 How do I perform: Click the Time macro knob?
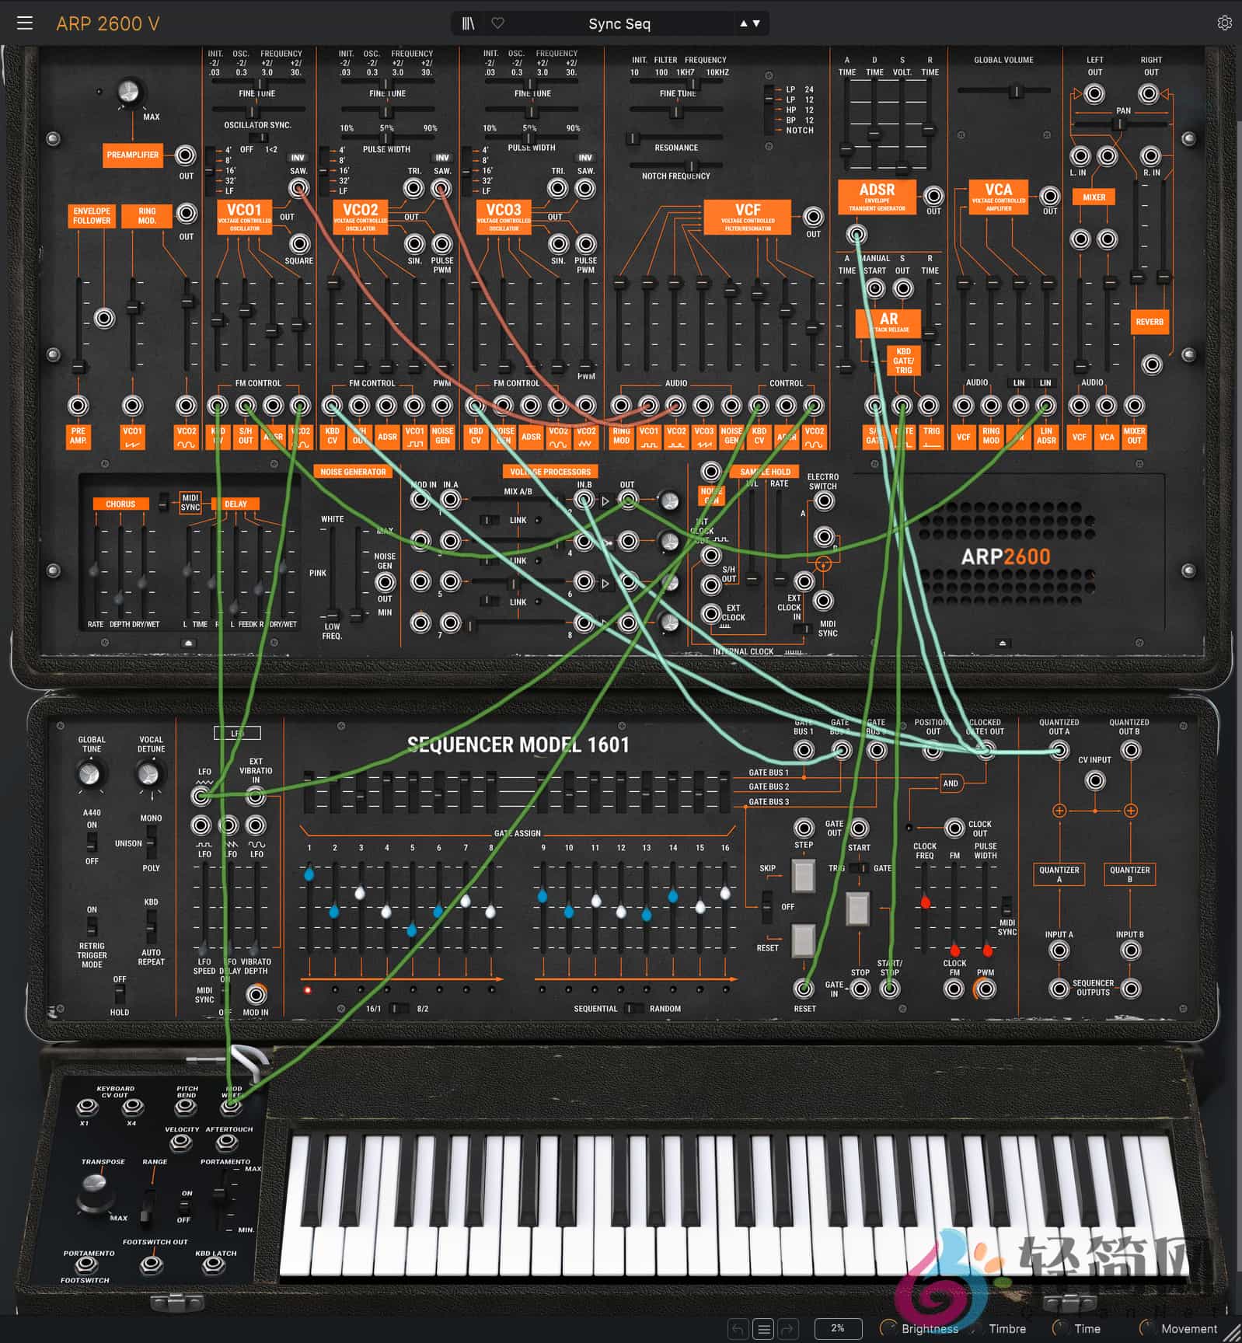click(1059, 1328)
